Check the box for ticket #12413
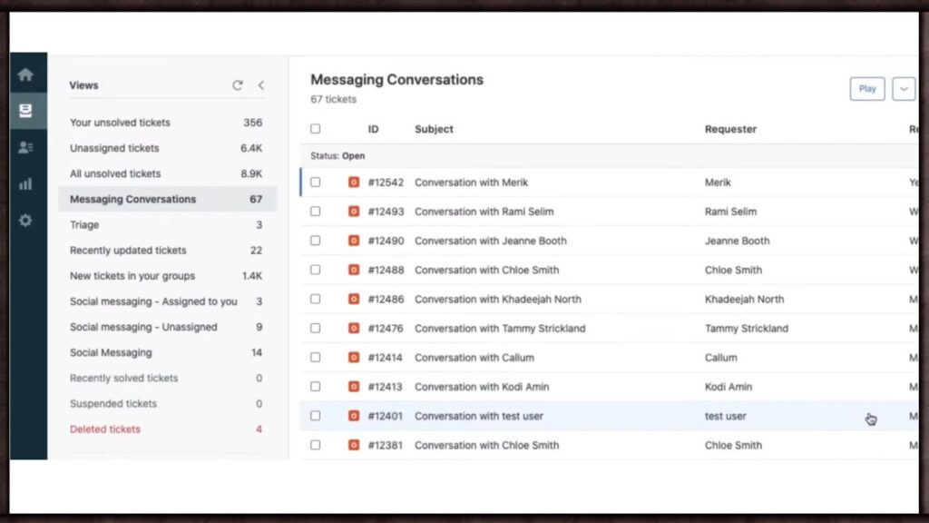 click(x=315, y=387)
